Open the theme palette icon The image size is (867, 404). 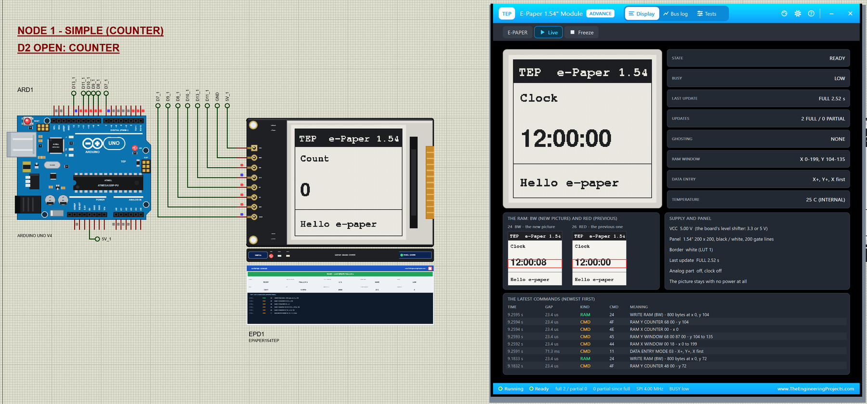coord(784,13)
